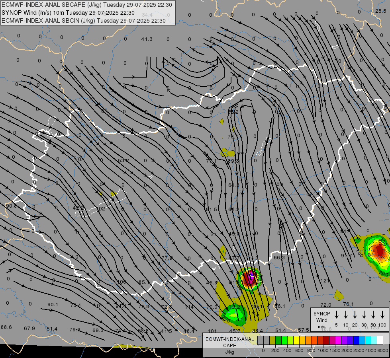390x358 pixels.
Task: Click the 106 CIN value
Action: click(122, 282)
